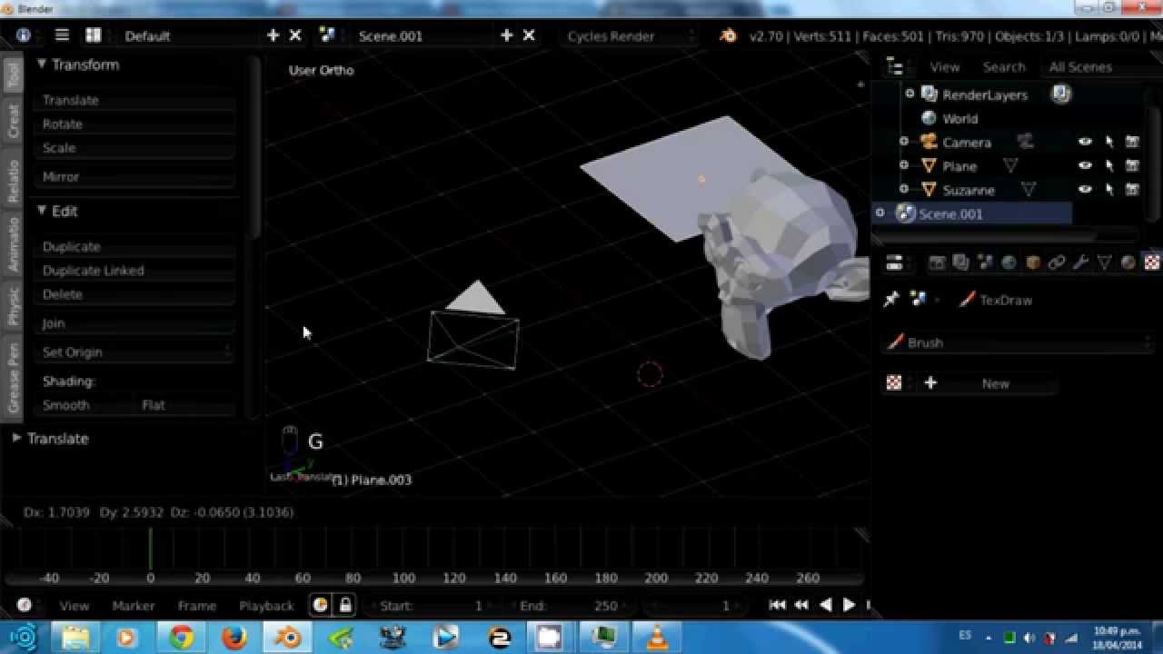Open the screen layout browse icon
Screen dimensions: 1163x654
(93, 35)
